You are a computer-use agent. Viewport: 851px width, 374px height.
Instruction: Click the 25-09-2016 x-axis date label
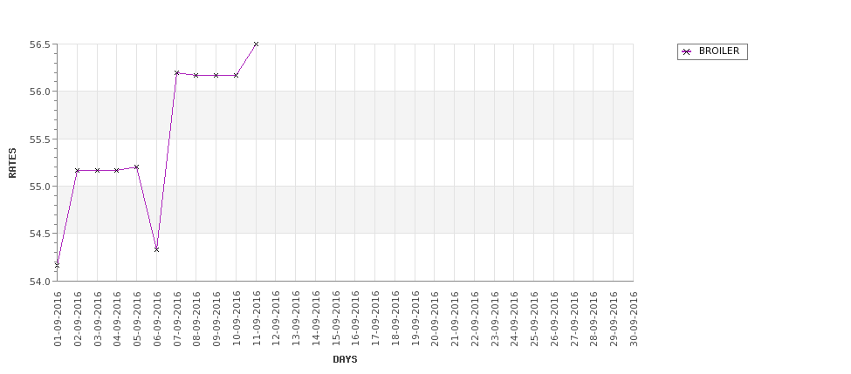click(534, 318)
